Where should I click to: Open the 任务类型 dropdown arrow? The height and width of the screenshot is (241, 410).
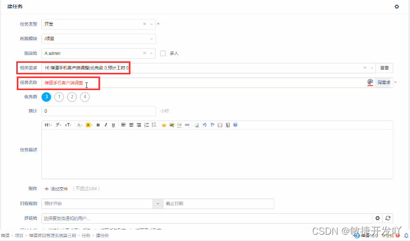coord(152,24)
